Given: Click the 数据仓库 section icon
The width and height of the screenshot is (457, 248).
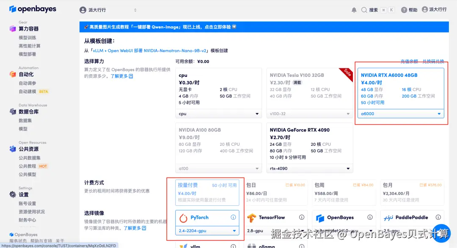Looking at the screenshot, I should pos(13,112).
